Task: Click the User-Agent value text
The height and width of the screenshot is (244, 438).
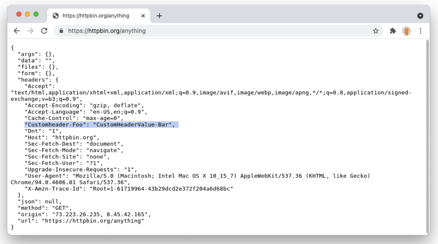Action: [x=195, y=176]
